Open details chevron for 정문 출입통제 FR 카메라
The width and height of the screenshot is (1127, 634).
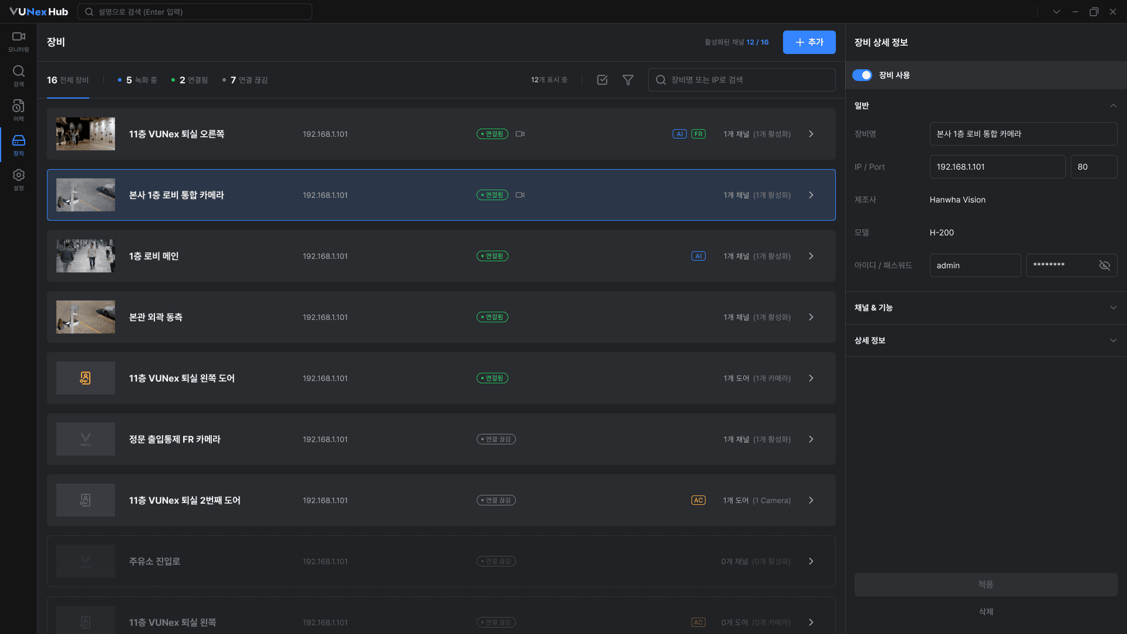pos(811,439)
